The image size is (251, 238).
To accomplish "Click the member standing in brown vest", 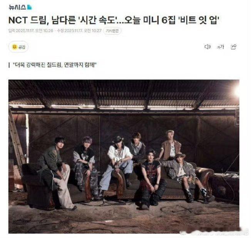I will [x=171, y=145].
